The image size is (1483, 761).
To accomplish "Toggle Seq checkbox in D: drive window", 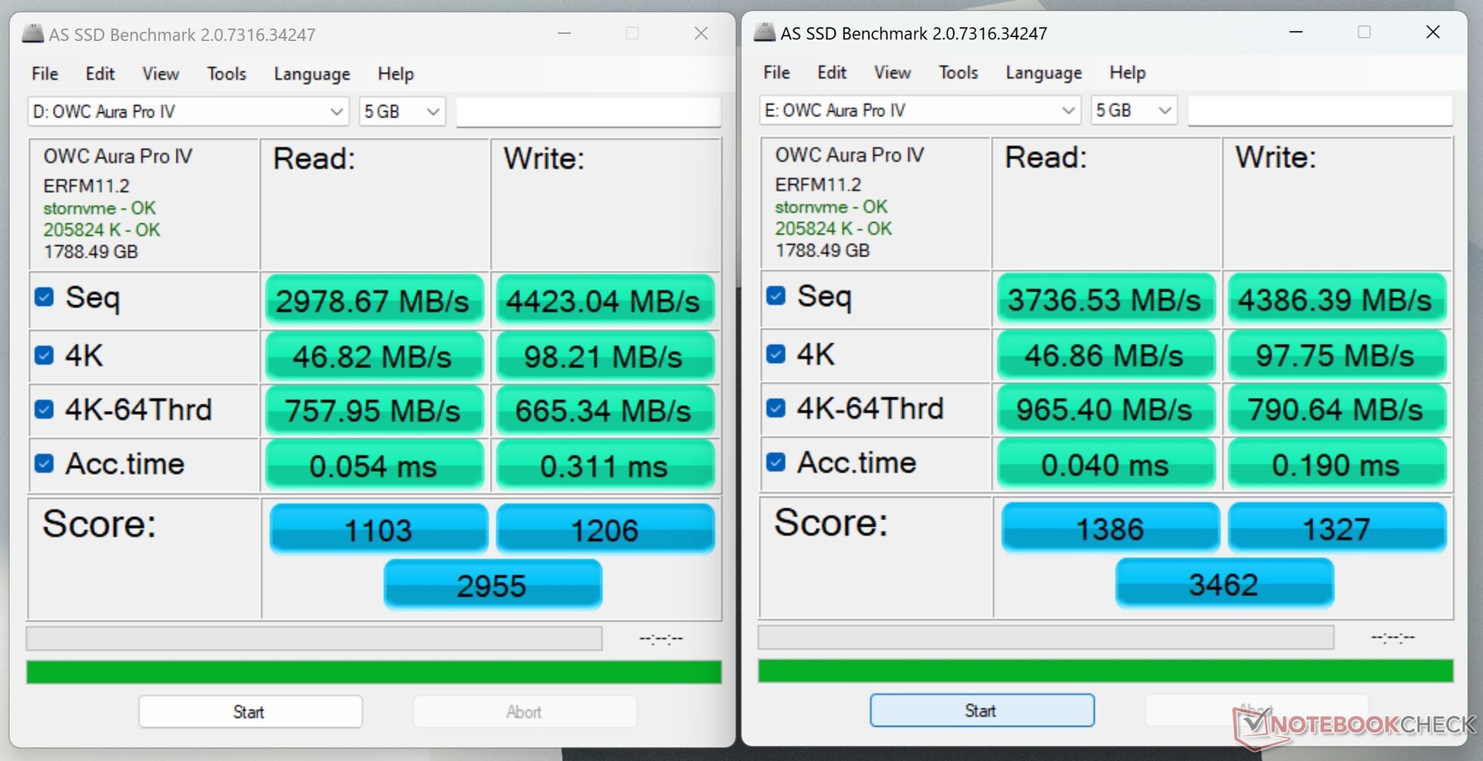I will 44,297.
